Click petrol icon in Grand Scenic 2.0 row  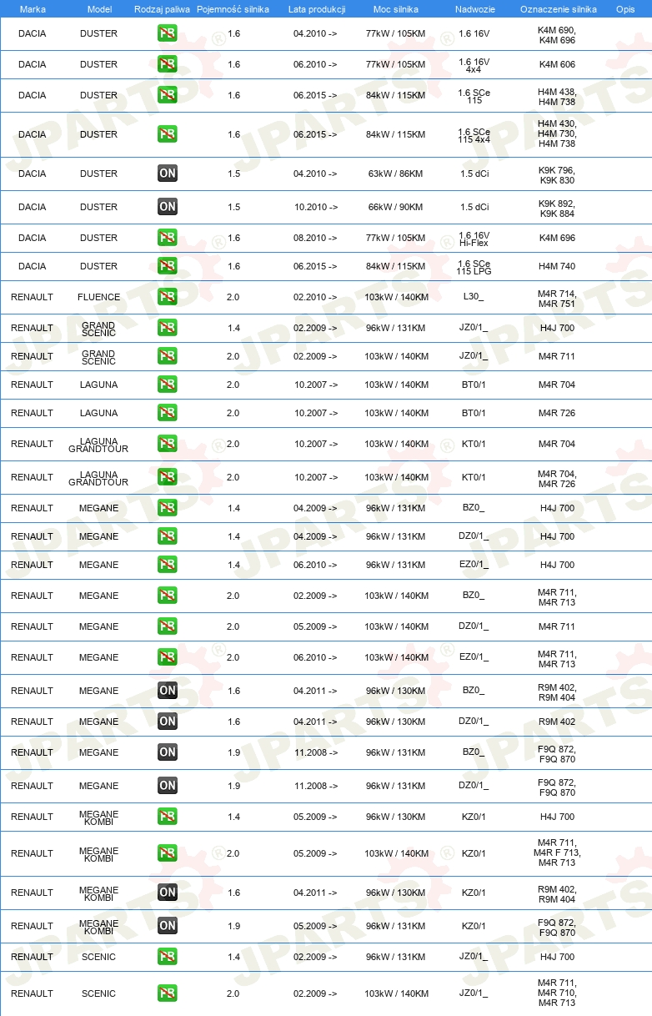tap(168, 356)
